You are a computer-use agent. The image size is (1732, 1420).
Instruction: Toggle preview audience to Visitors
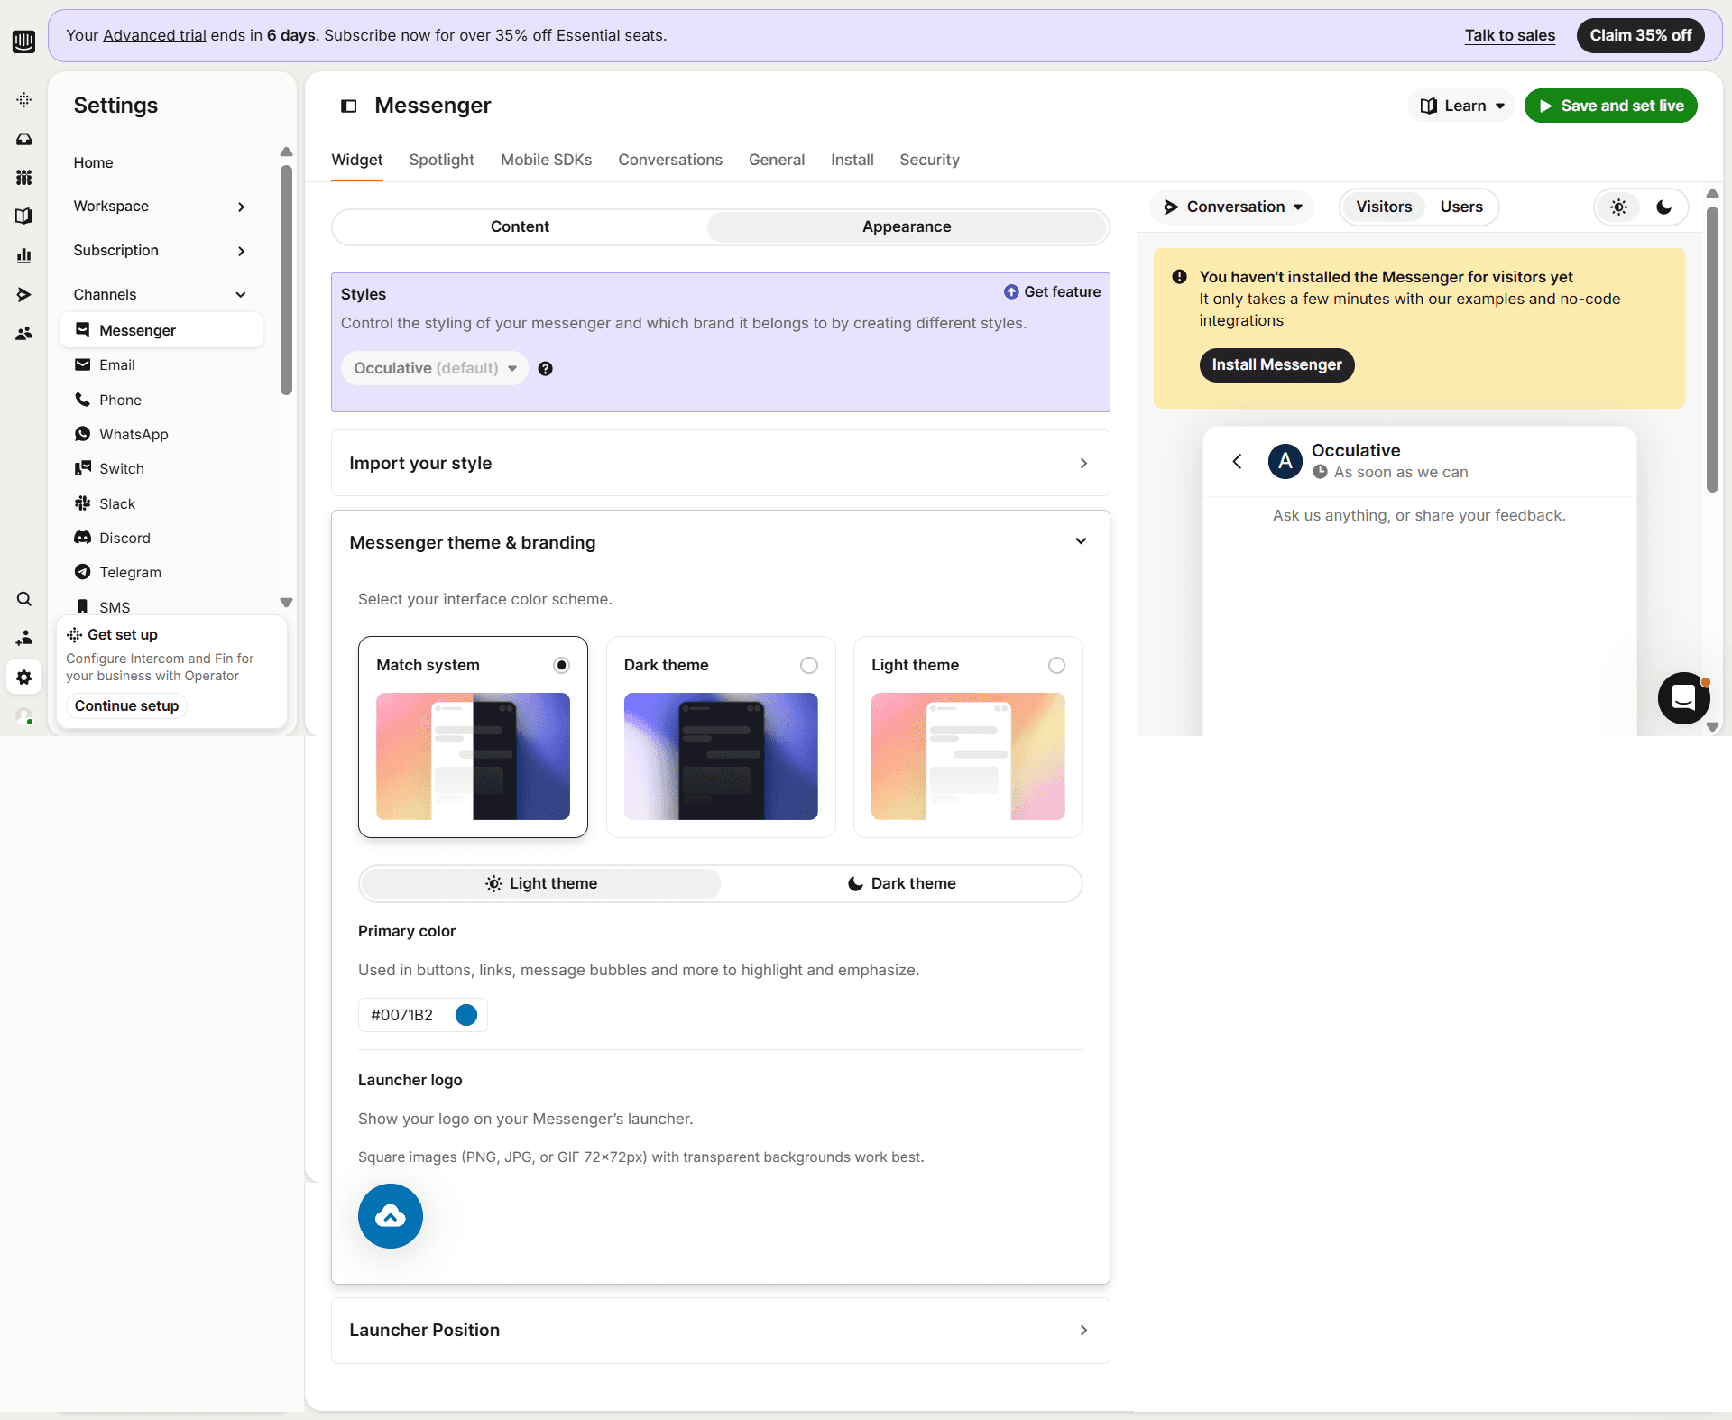coord(1384,207)
